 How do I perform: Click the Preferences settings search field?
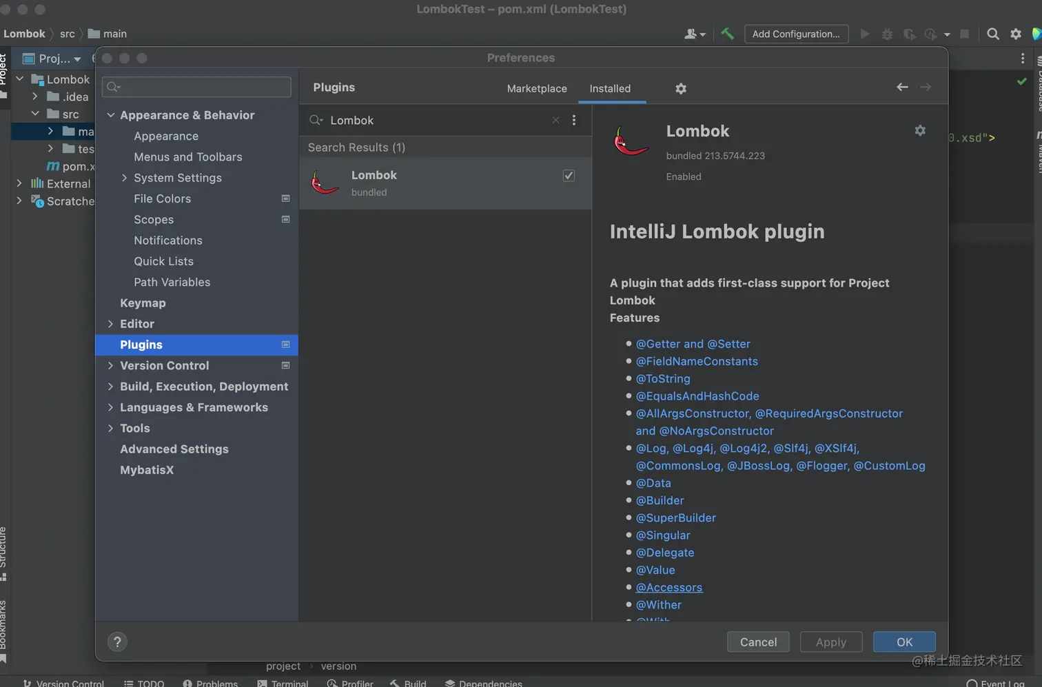[x=196, y=87]
